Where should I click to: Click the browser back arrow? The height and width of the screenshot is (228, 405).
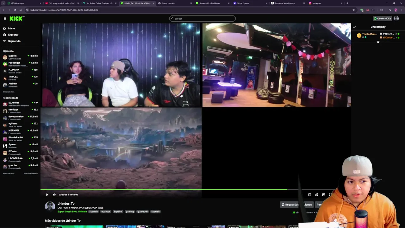tap(3, 10)
